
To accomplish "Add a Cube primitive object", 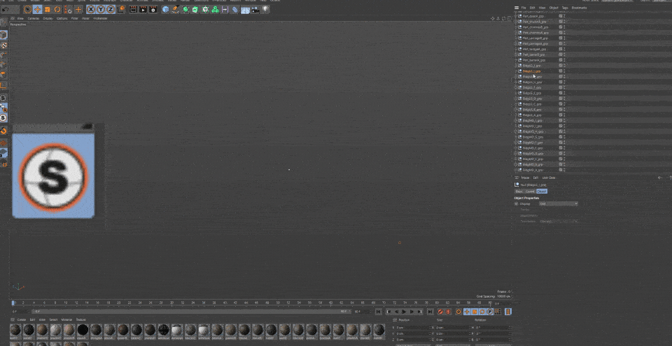I will 165,9.
